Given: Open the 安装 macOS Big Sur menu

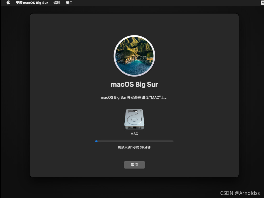Looking at the screenshot, I should [x=32, y=3].
